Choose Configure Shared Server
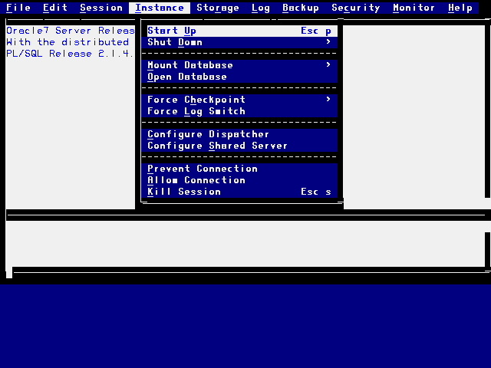 pyautogui.click(x=218, y=146)
